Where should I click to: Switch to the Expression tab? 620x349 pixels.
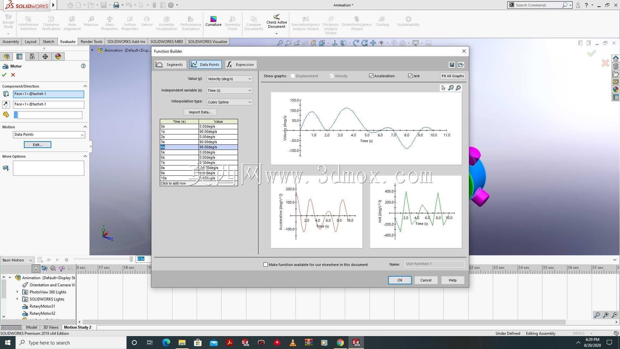pos(241,65)
